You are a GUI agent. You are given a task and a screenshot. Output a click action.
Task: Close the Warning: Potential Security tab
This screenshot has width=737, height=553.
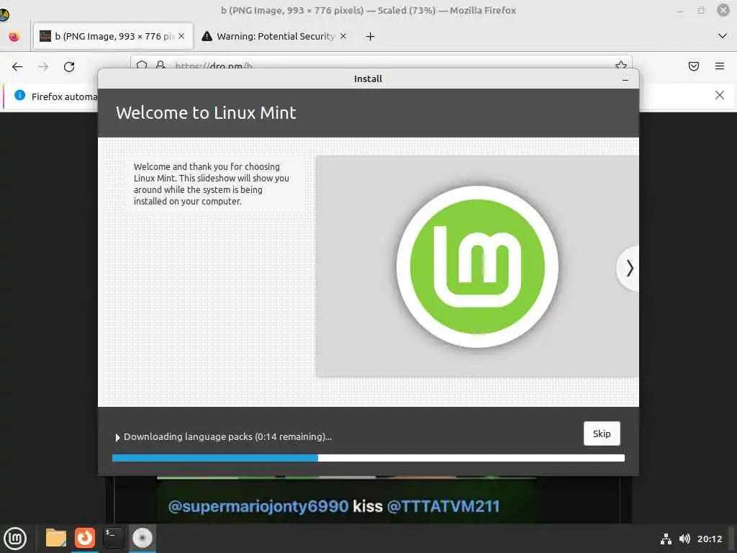tap(343, 36)
